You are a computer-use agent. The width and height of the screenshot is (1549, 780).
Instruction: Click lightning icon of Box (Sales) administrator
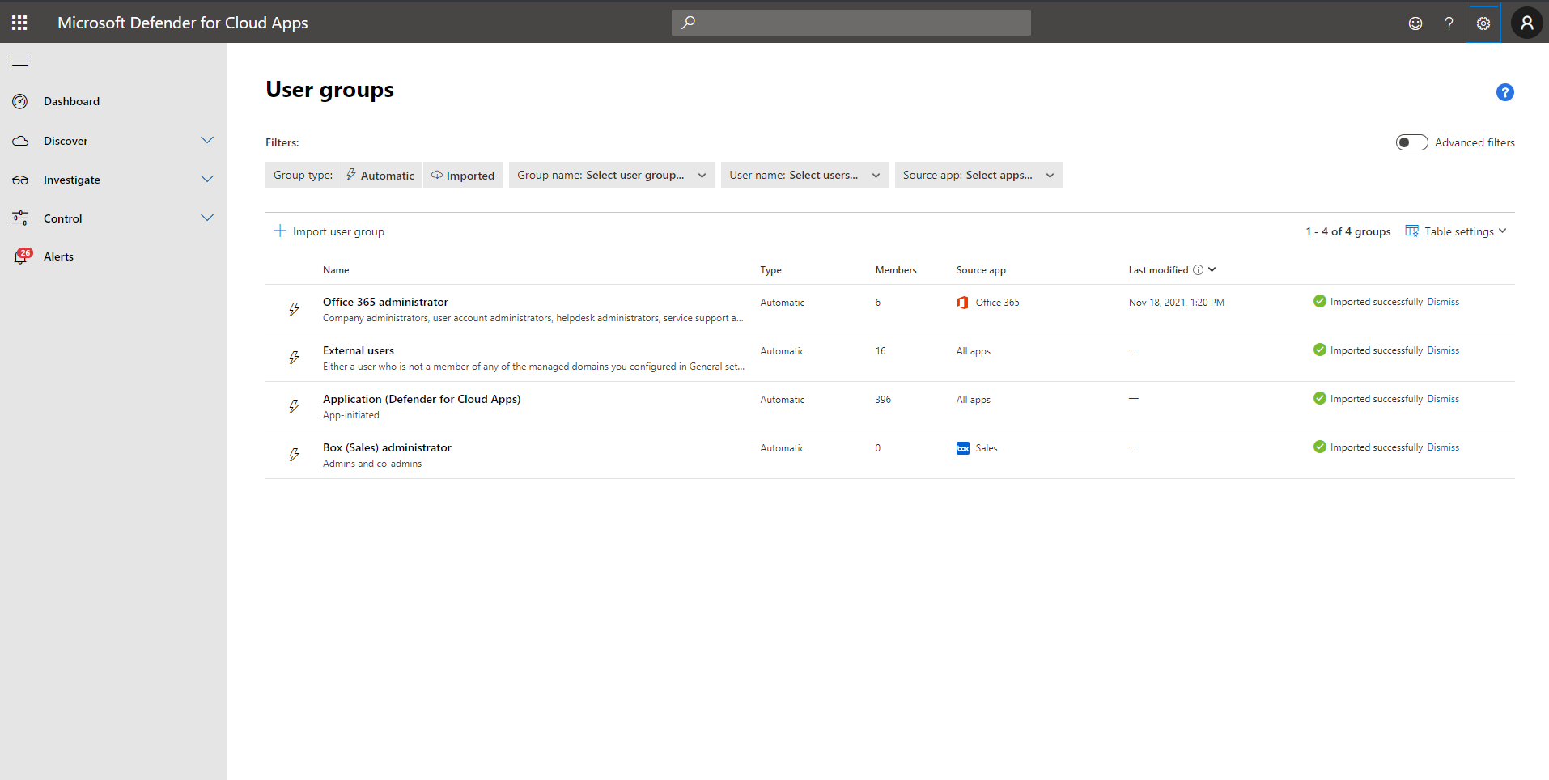(x=295, y=454)
